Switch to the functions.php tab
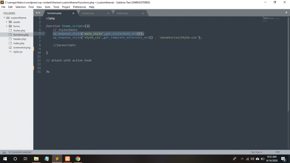Screen dimensions: 290x163 [x=54, y=13]
